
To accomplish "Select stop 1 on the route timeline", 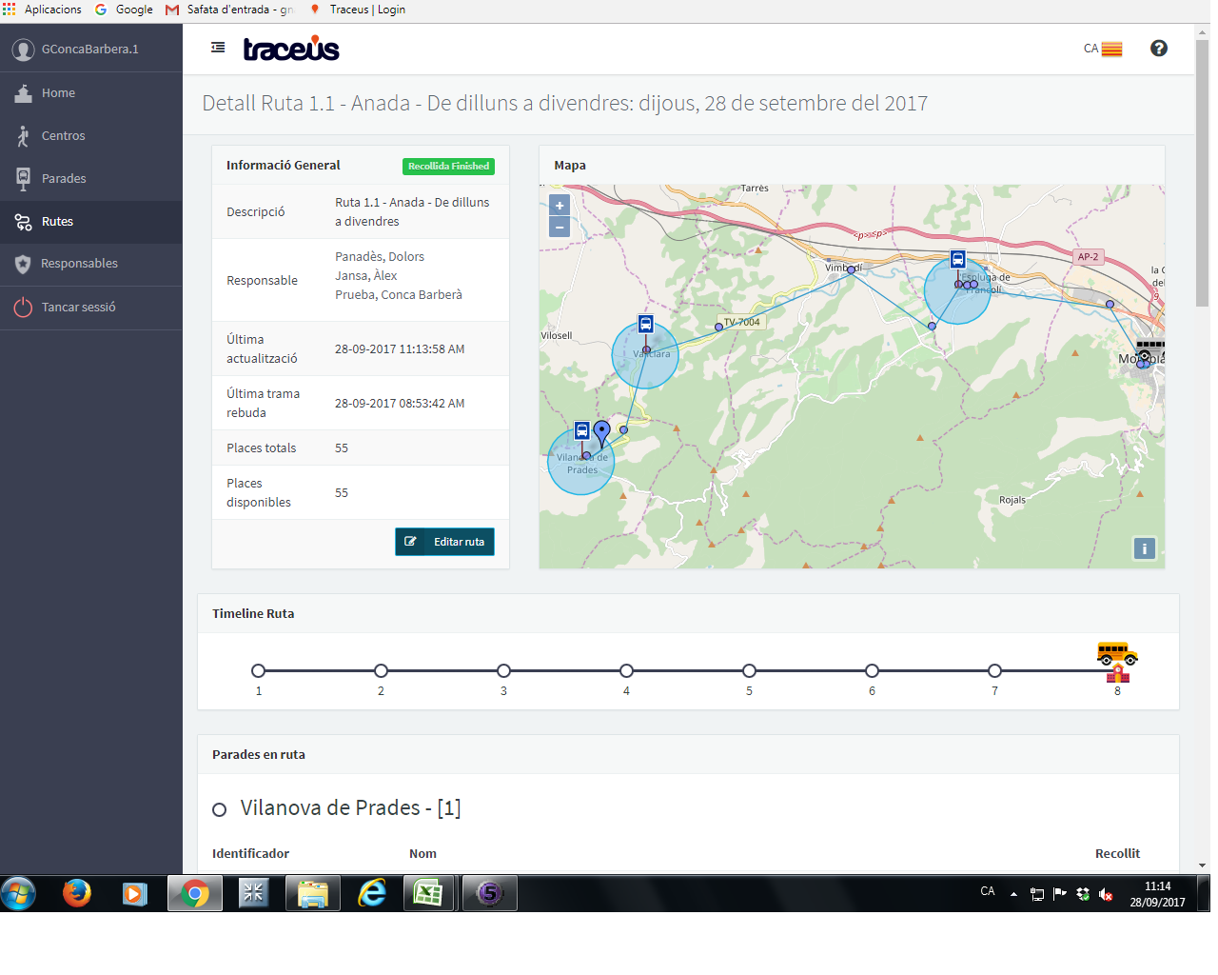I will coord(258,671).
